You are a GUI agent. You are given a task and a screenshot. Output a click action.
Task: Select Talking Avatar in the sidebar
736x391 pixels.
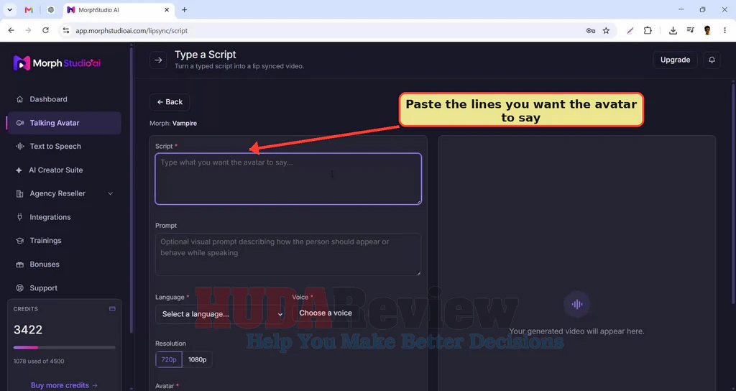coord(64,123)
